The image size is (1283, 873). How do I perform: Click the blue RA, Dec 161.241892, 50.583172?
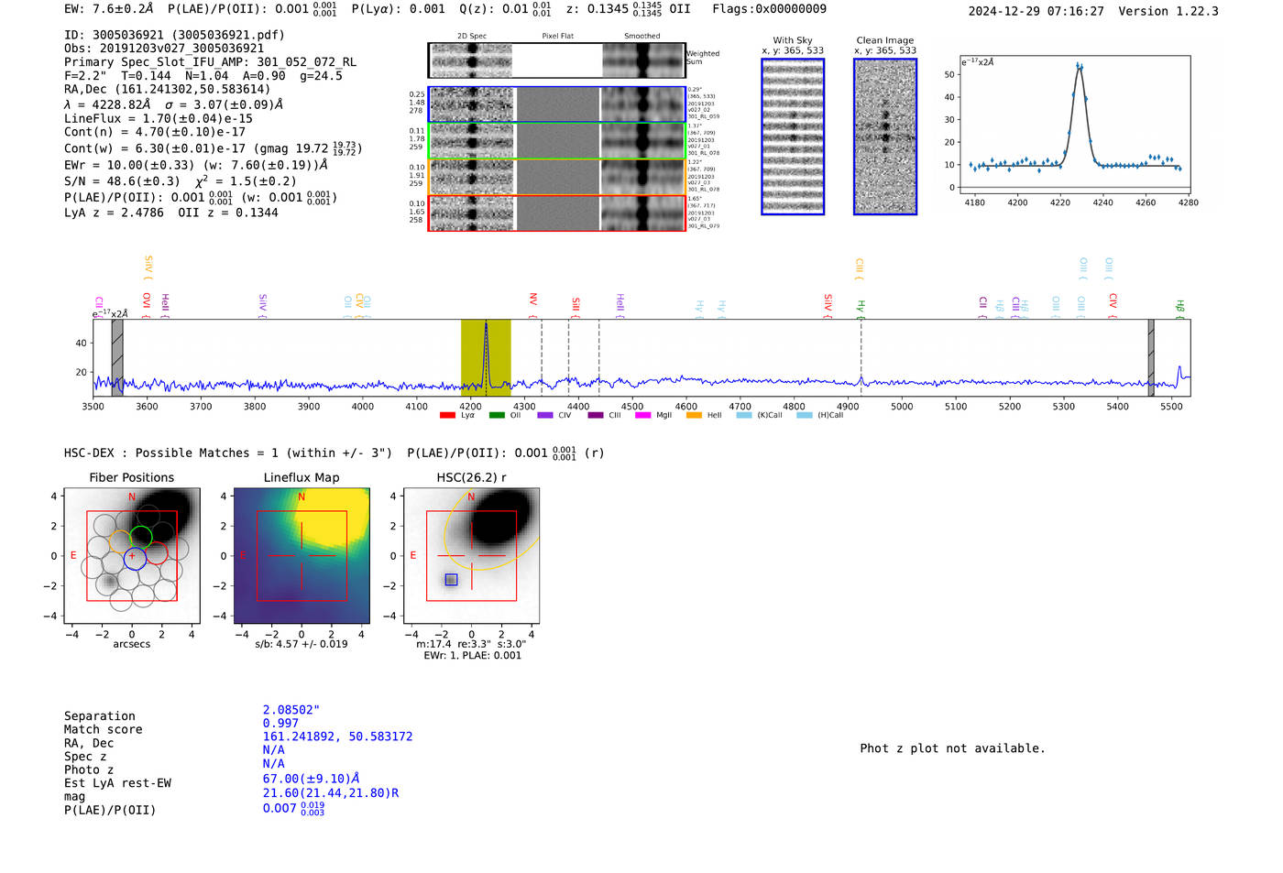[337, 737]
